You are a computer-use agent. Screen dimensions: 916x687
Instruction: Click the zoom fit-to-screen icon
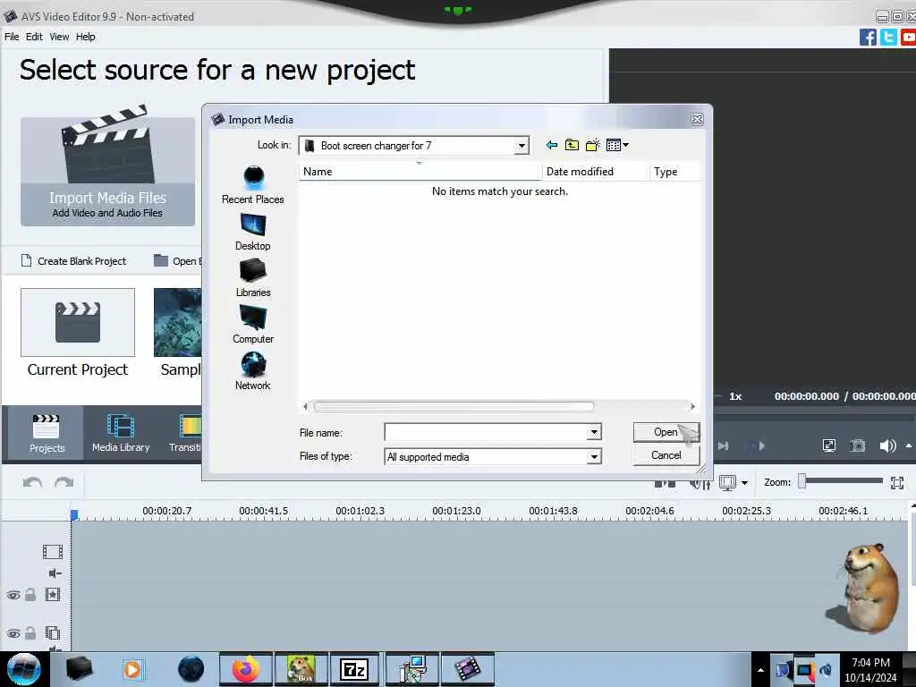pyautogui.click(x=897, y=482)
